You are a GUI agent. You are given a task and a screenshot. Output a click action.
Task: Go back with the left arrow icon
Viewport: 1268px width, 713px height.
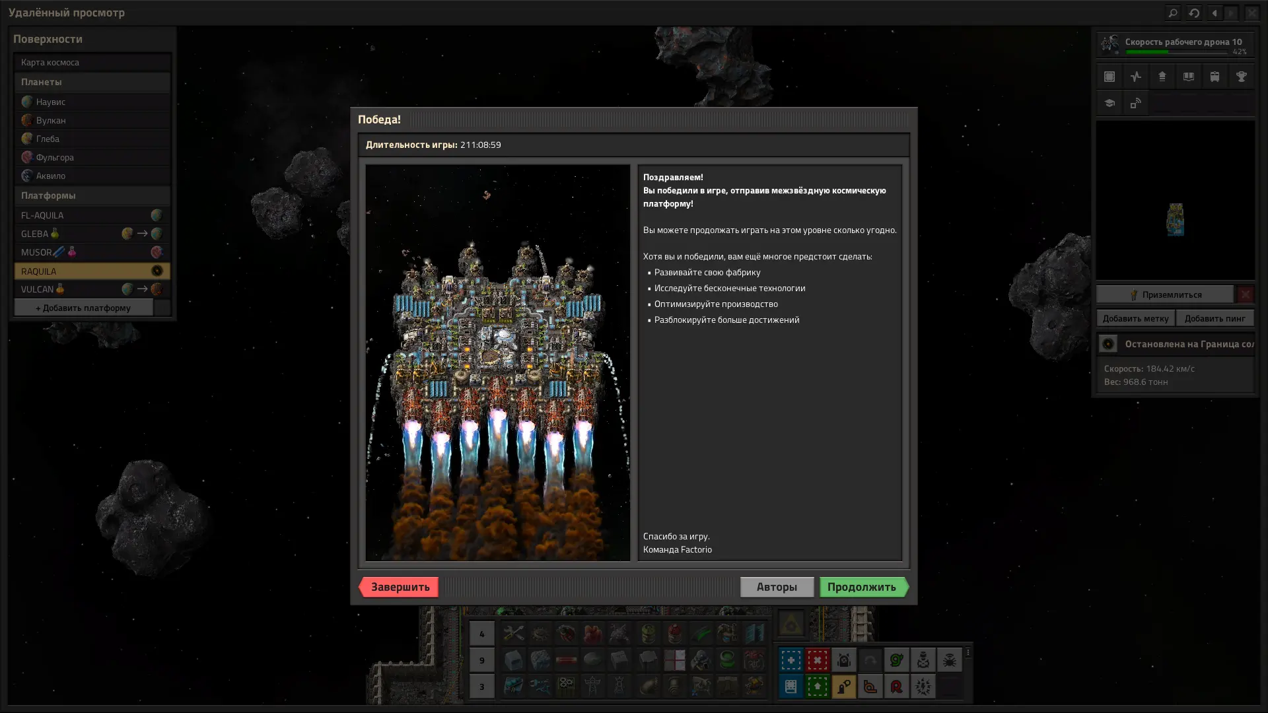1215,13
